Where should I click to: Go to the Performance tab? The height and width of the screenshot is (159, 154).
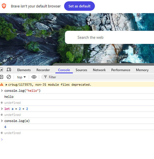[121, 70]
